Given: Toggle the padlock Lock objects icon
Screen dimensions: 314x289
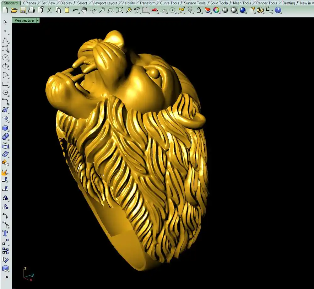Looking at the screenshot, I should click(199, 10).
